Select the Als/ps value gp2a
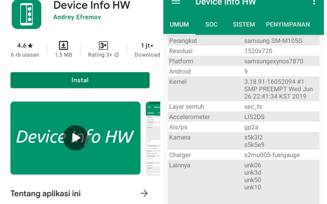The image size is (327, 204). click(x=251, y=127)
